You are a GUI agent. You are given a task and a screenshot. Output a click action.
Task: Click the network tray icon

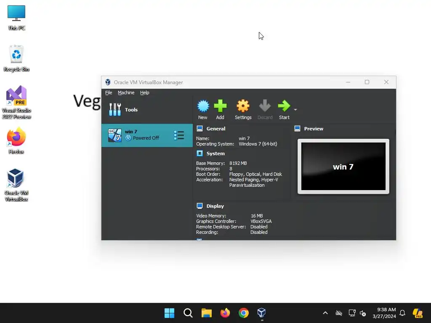coord(352,313)
